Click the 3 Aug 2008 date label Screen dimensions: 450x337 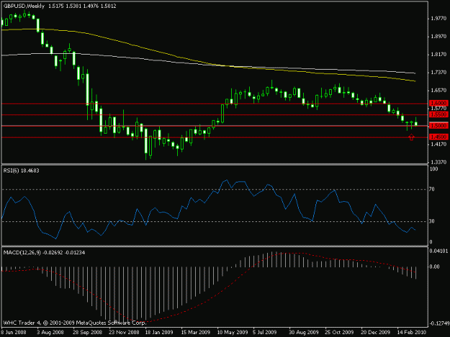(x=50, y=333)
